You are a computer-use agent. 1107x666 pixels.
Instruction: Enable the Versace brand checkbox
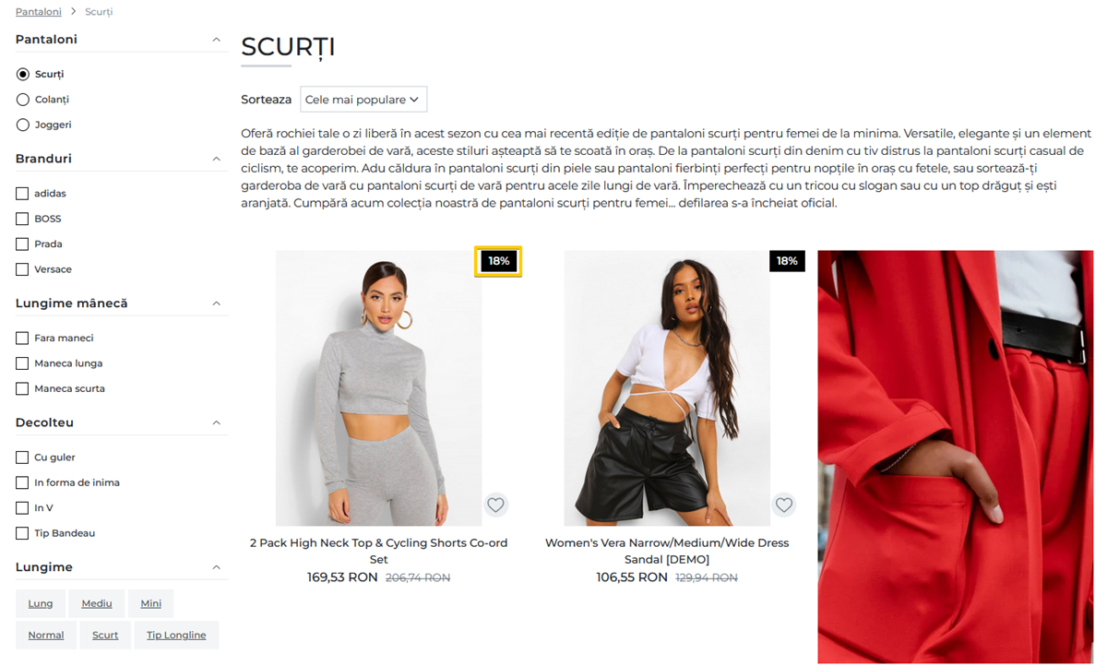click(22, 269)
